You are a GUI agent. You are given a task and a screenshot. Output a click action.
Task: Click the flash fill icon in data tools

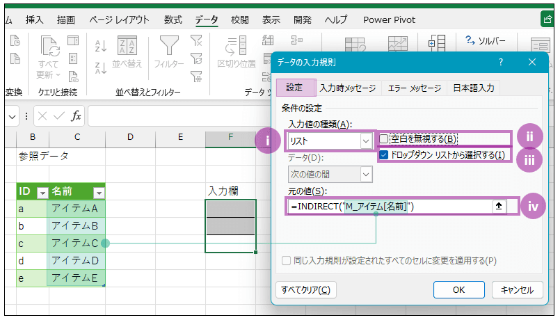click(x=268, y=40)
